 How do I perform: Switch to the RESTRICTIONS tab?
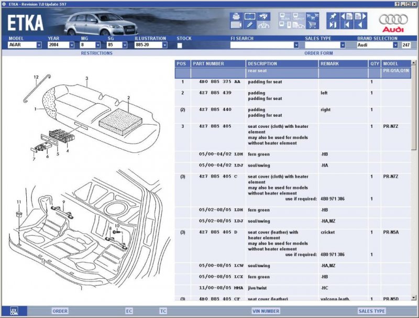(96, 53)
